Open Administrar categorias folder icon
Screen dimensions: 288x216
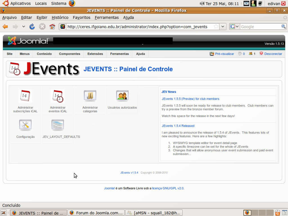tap(90, 96)
